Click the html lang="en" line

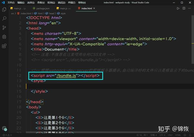point(43,23)
